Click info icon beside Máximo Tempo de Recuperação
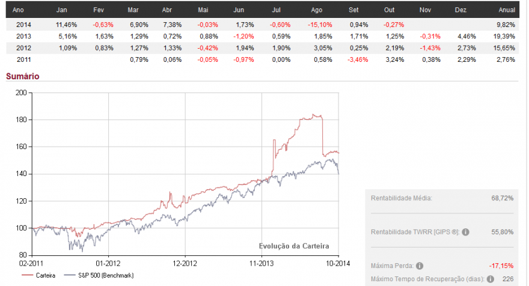 [x=491, y=279]
